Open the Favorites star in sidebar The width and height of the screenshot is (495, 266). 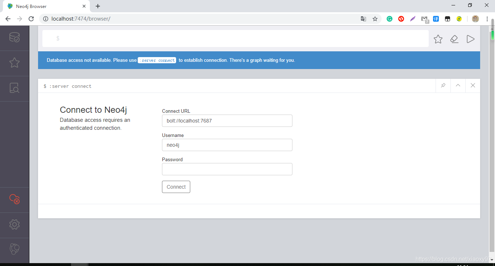[14, 63]
